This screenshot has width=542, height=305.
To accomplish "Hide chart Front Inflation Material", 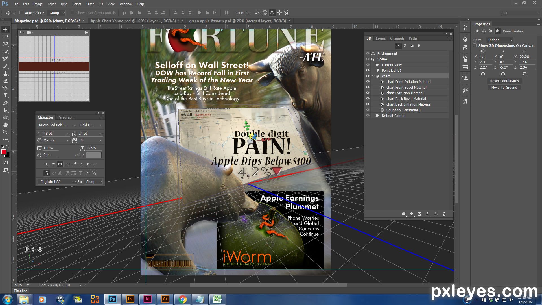I will pyautogui.click(x=368, y=82).
